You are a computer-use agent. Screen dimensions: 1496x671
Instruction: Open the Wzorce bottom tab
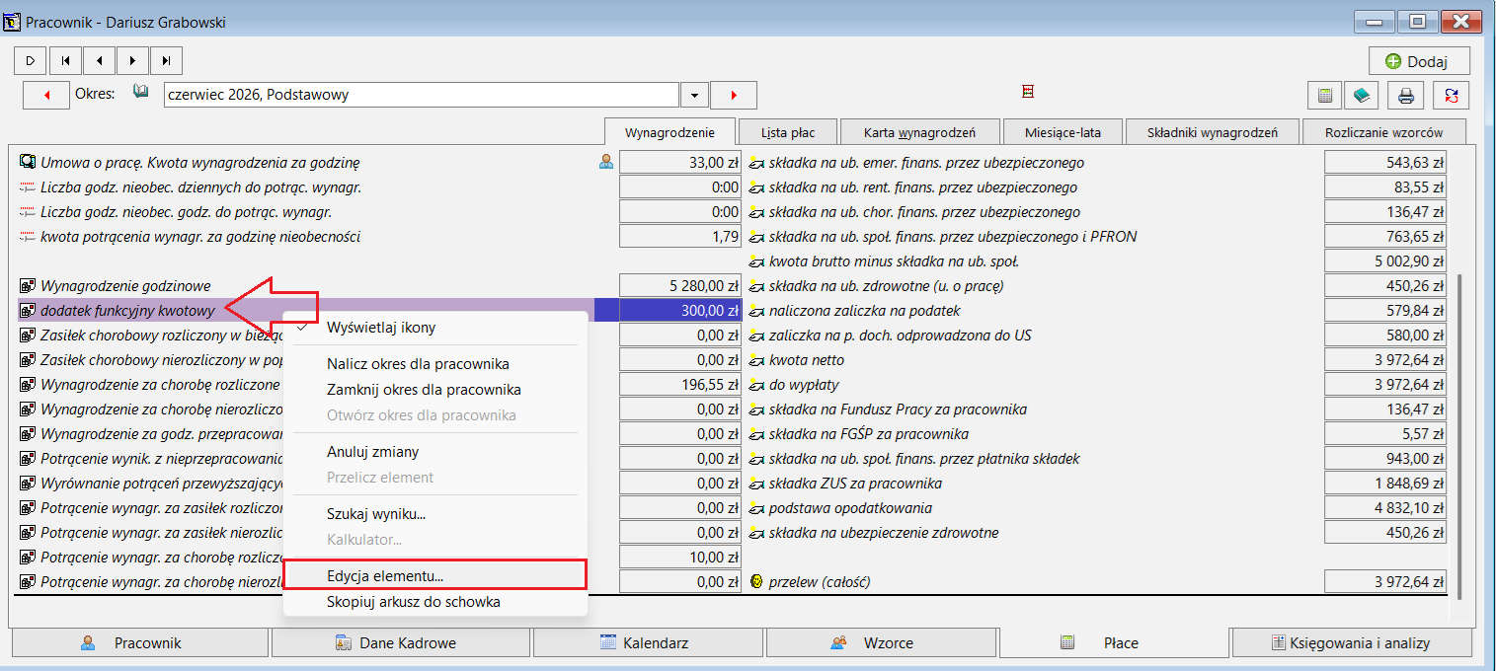(x=883, y=642)
